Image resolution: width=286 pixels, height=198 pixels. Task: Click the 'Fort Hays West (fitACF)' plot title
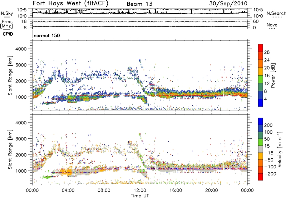[70, 3]
